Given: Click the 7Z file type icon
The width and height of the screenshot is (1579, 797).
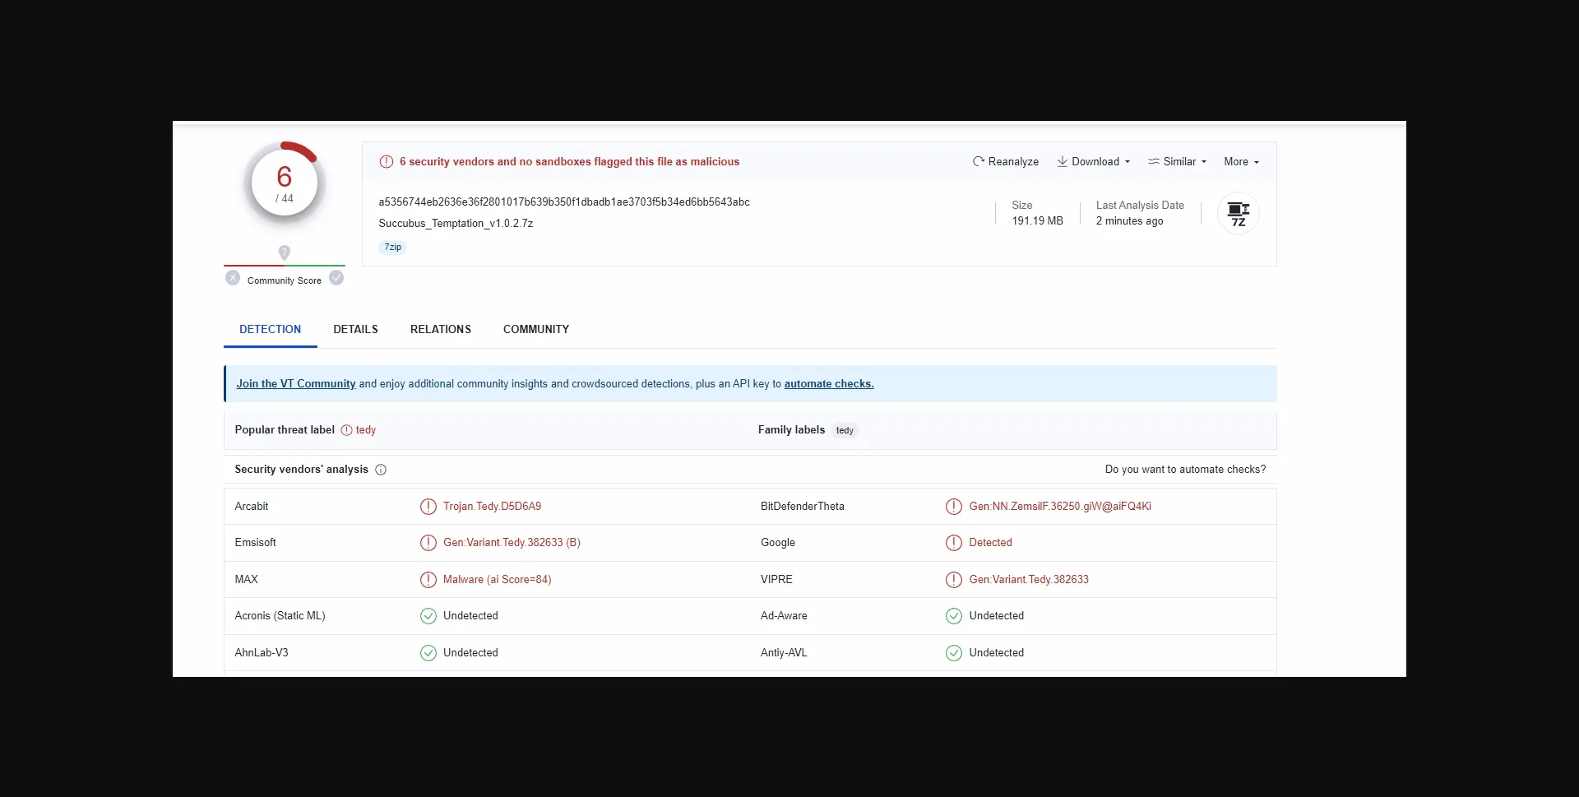Looking at the screenshot, I should click(x=1238, y=214).
